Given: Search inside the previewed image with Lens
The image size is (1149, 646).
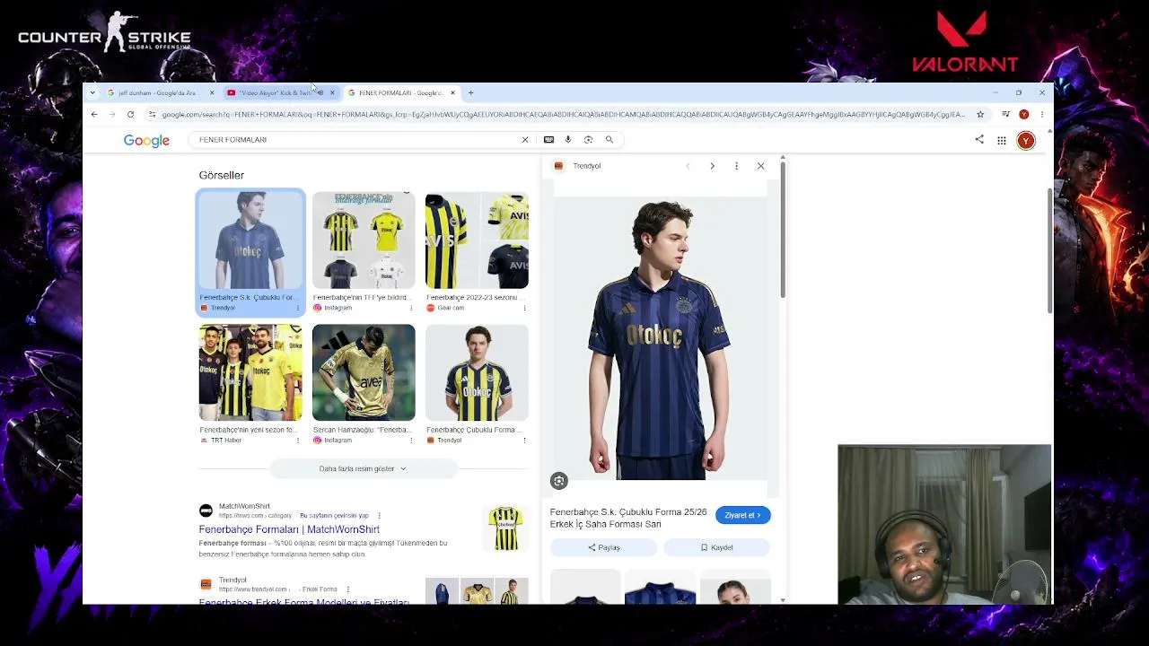Looking at the screenshot, I should pyautogui.click(x=558, y=481).
